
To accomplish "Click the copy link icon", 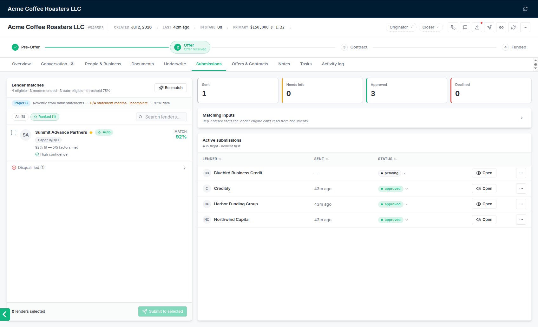I will pyautogui.click(x=501, y=27).
